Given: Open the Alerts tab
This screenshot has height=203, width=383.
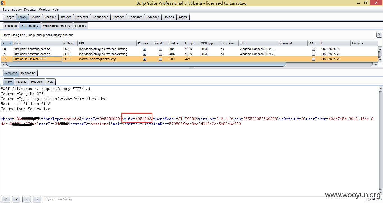Looking at the screenshot, I should tap(183, 17).
